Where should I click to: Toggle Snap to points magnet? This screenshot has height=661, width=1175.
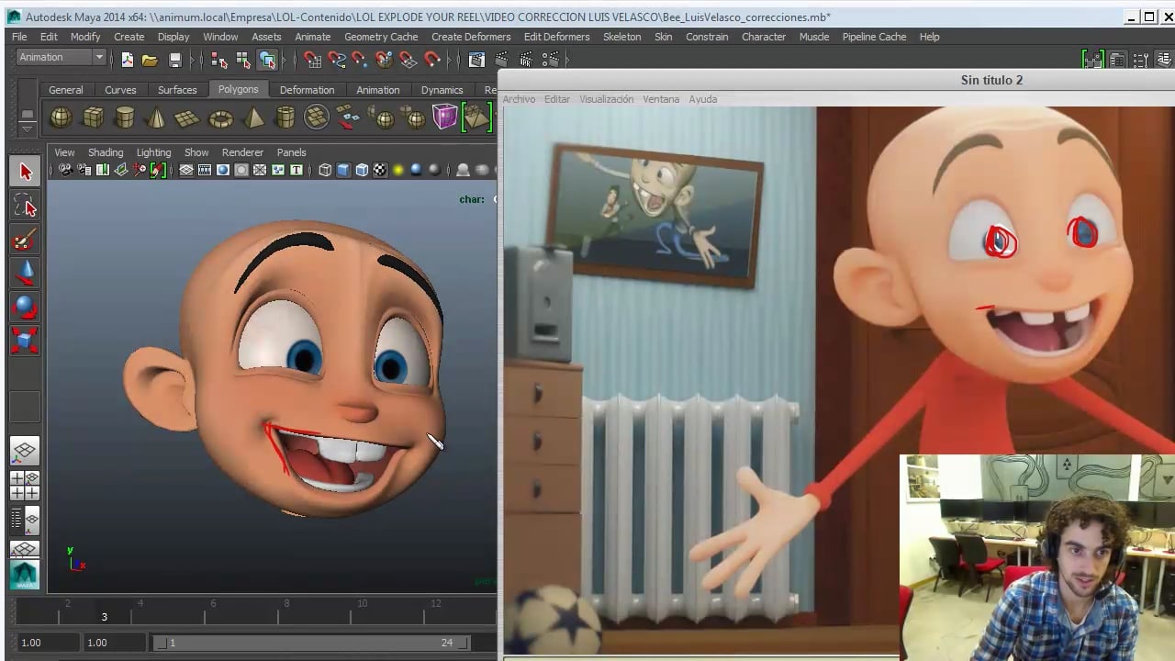click(x=360, y=60)
